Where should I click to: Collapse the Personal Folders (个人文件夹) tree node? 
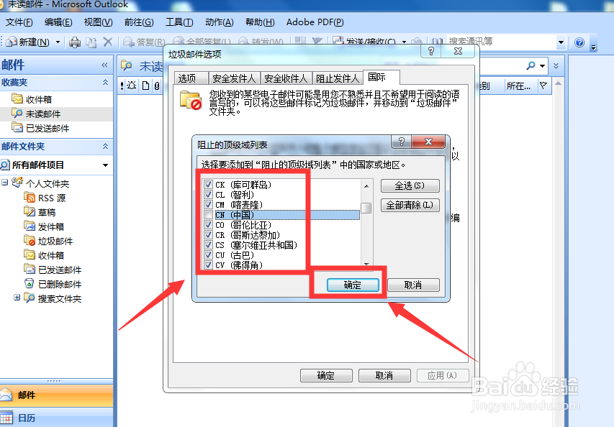pos(5,183)
